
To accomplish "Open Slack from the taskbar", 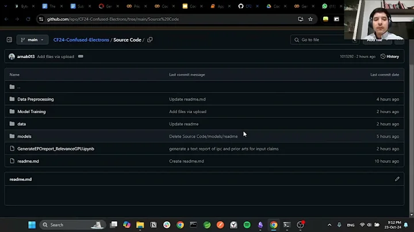I will click(167, 225).
